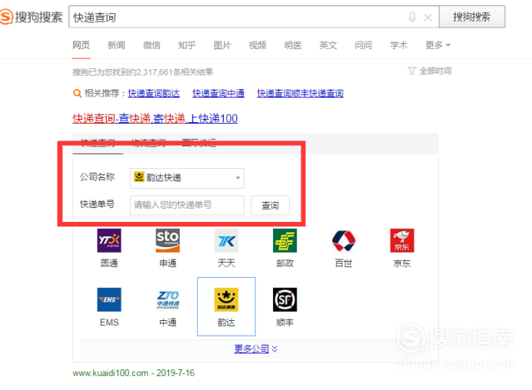Open the 公司名称 dropdown showing 韵达快递
The height and width of the screenshot is (390, 532).
click(187, 178)
